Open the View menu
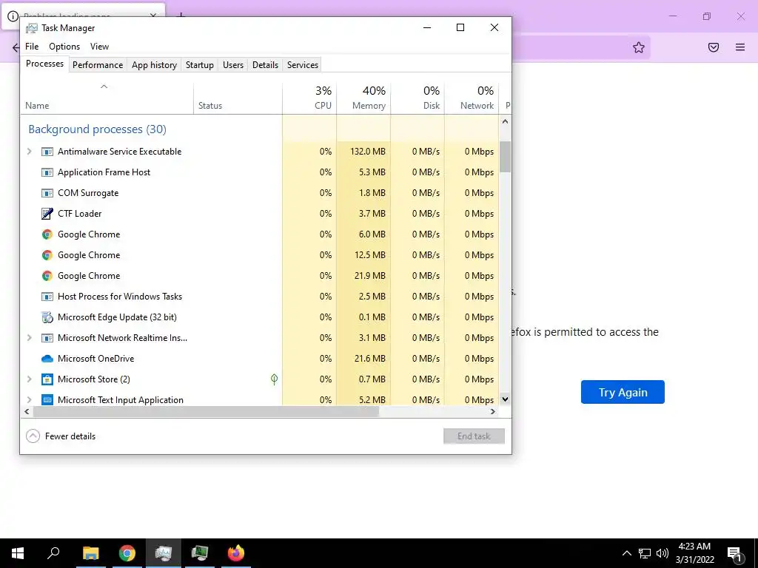758x568 pixels. [x=99, y=47]
